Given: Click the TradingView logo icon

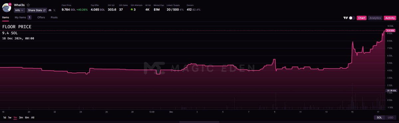Looking at the screenshot, I should 346,18.
